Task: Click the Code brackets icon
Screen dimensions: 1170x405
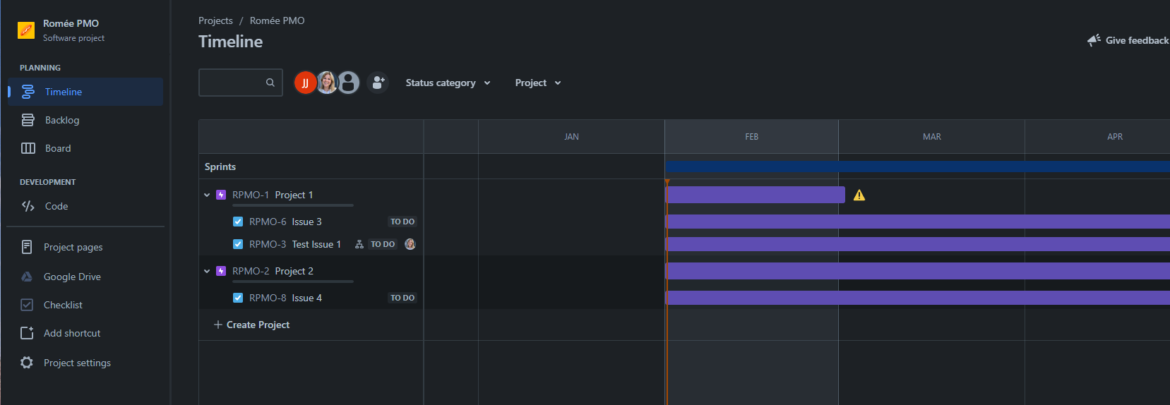Action: click(28, 206)
